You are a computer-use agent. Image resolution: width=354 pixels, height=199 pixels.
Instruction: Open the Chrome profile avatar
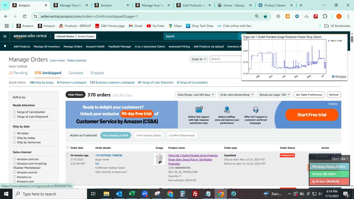[x=339, y=16]
